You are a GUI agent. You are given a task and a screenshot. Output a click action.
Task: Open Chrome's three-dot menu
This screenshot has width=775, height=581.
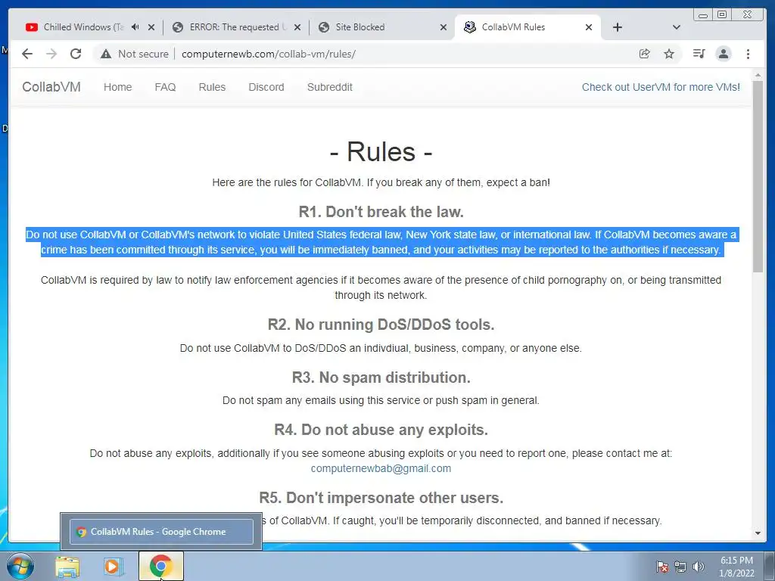coord(748,54)
